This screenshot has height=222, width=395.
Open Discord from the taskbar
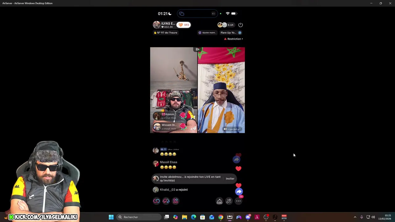point(248,217)
